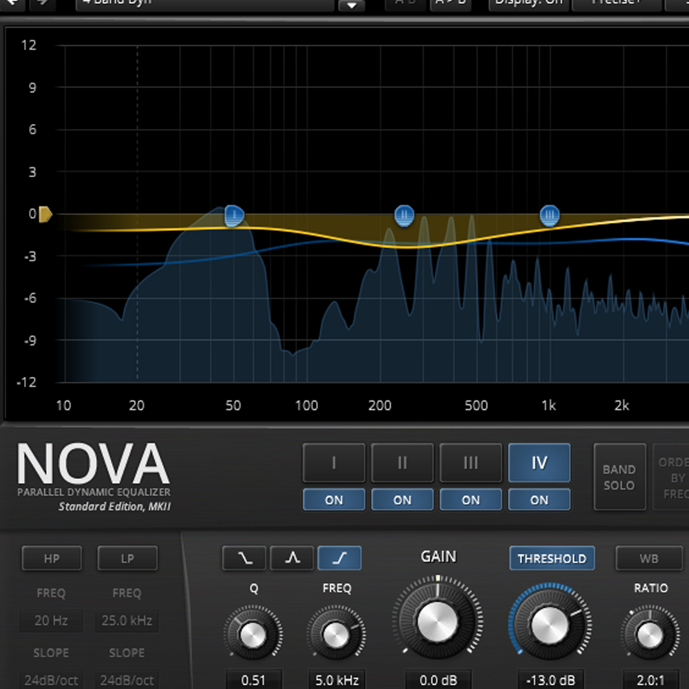Click band III handle in the EQ graph

pyautogui.click(x=549, y=216)
